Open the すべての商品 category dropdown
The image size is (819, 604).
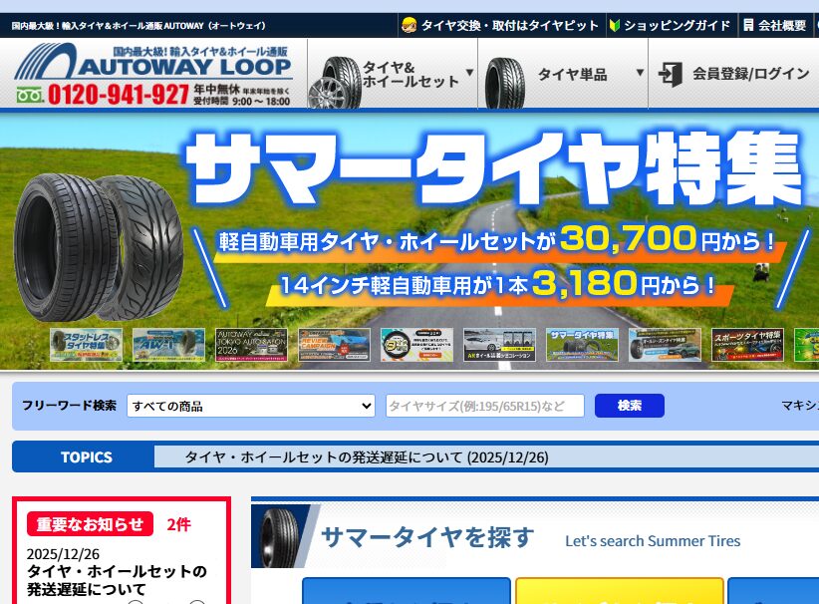click(250, 406)
